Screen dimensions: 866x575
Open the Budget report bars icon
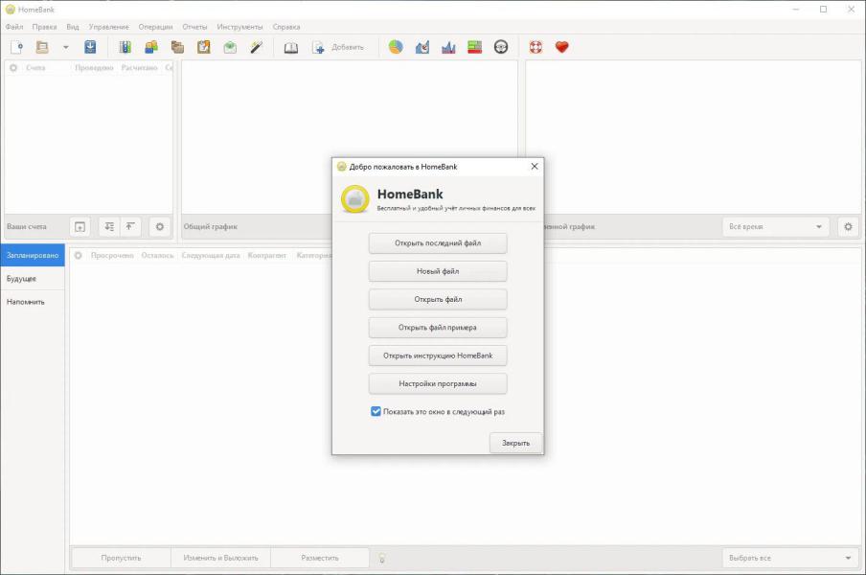(475, 48)
